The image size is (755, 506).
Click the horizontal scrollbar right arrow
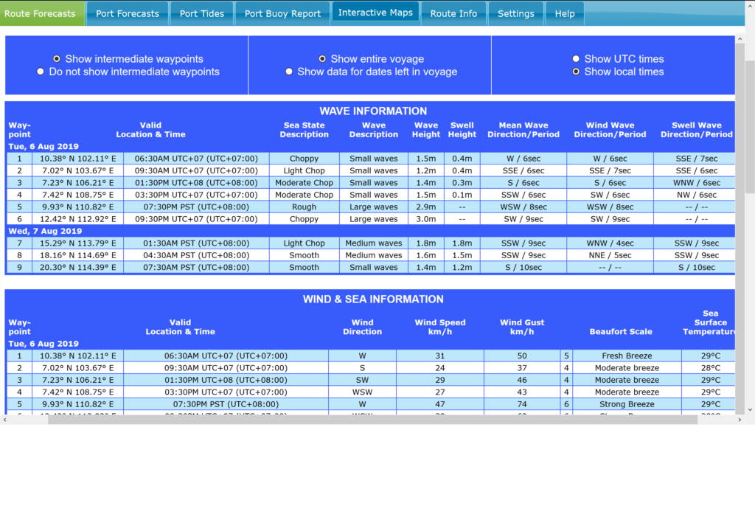click(738, 420)
